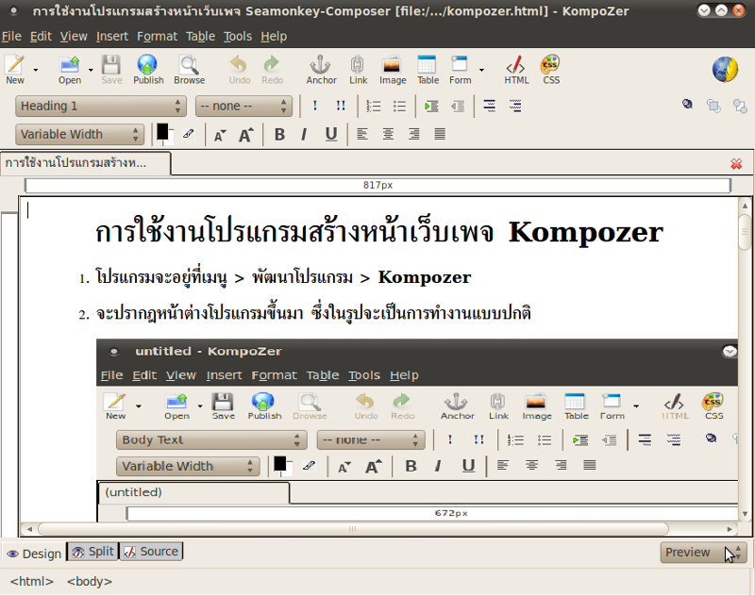755x596 pixels.
Task: Insert an Anchor using the anchor icon
Action: (x=321, y=70)
